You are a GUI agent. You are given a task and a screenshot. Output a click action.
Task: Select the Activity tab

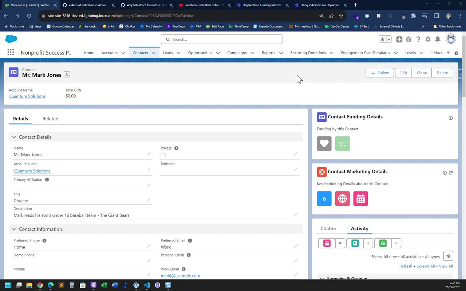(360, 228)
